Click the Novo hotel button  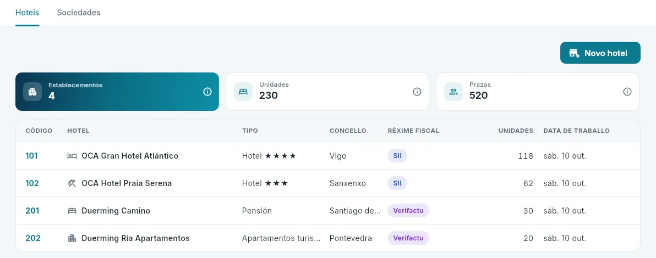click(600, 53)
